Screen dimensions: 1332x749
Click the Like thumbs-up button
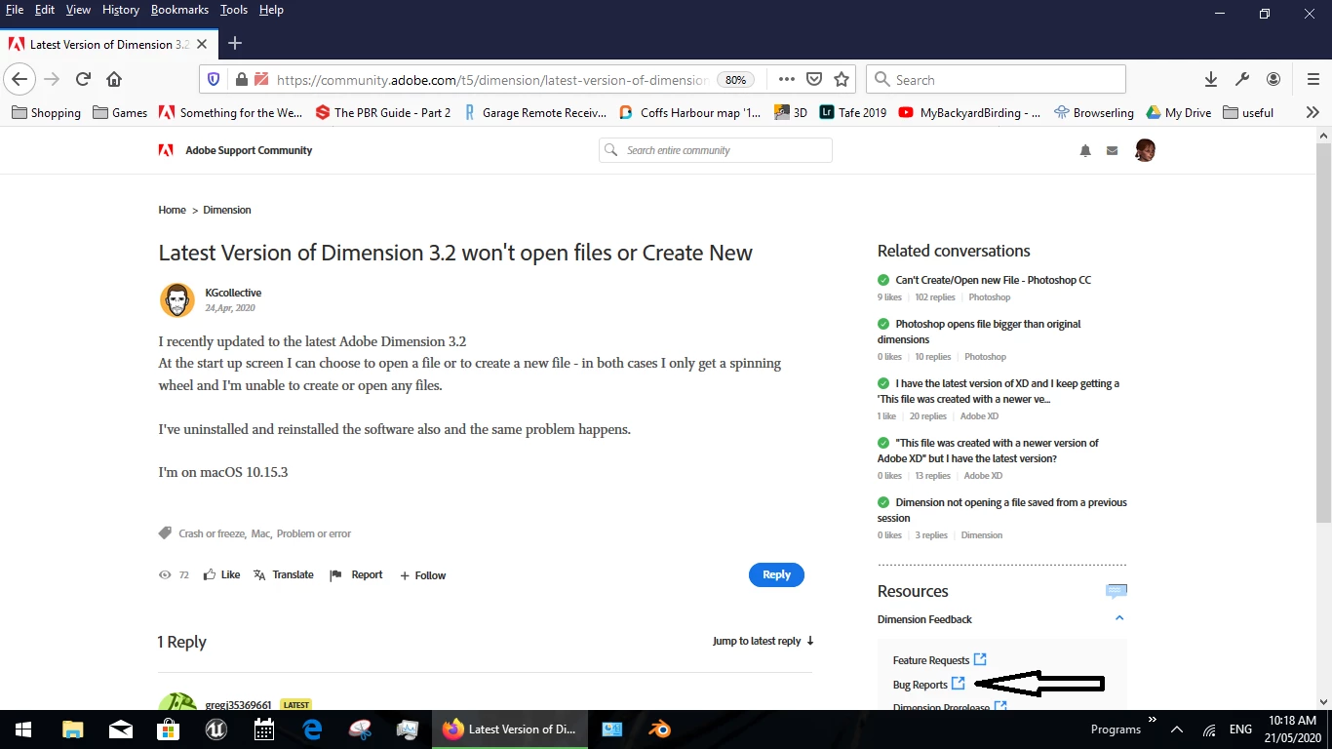(221, 575)
